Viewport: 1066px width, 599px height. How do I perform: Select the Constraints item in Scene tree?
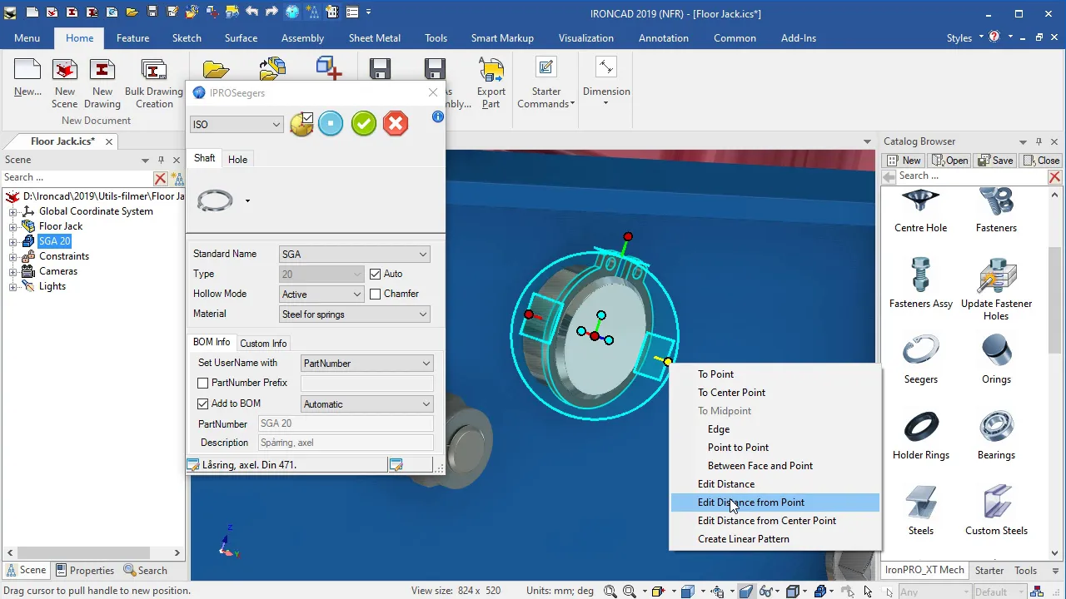pyautogui.click(x=64, y=256)
